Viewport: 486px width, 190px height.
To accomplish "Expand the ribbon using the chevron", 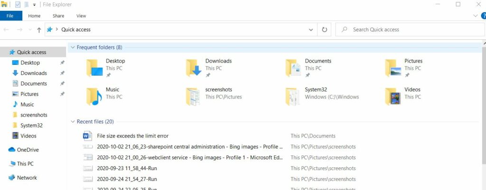I will click(x=476, y=16).
